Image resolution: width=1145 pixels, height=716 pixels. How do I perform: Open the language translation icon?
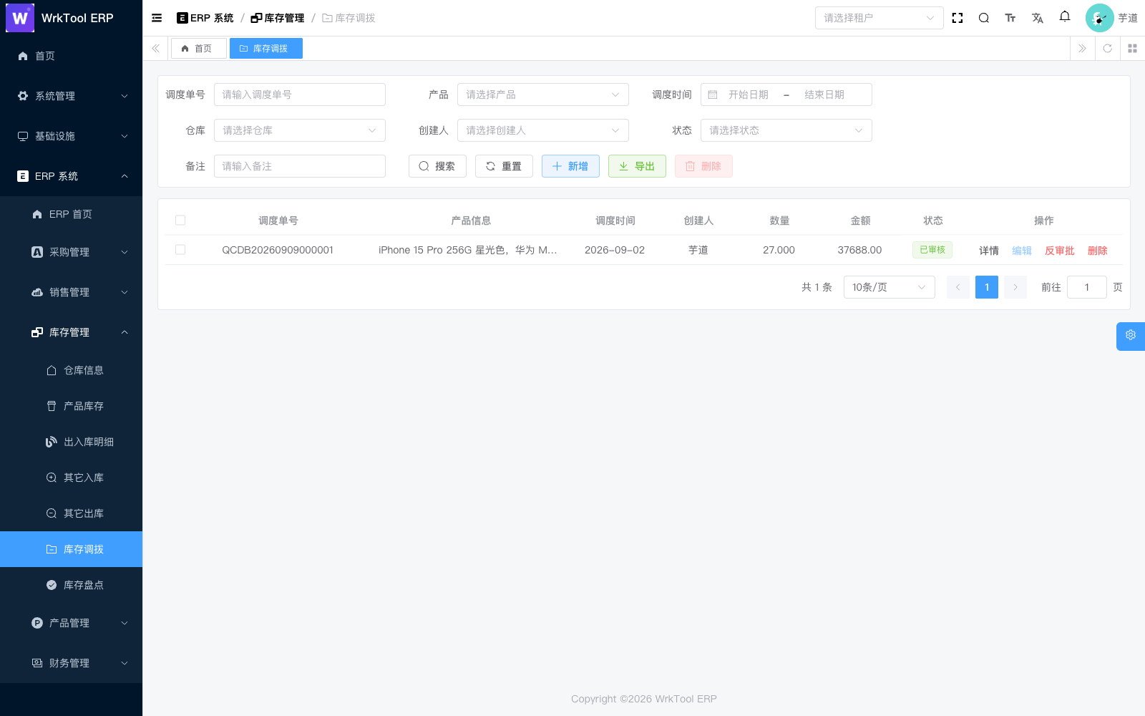click(x=1038, y=18)
